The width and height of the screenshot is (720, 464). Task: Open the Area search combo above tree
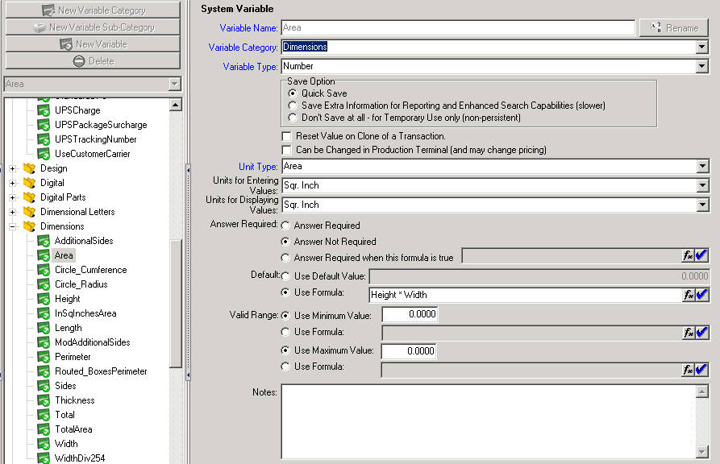[174, 84]
